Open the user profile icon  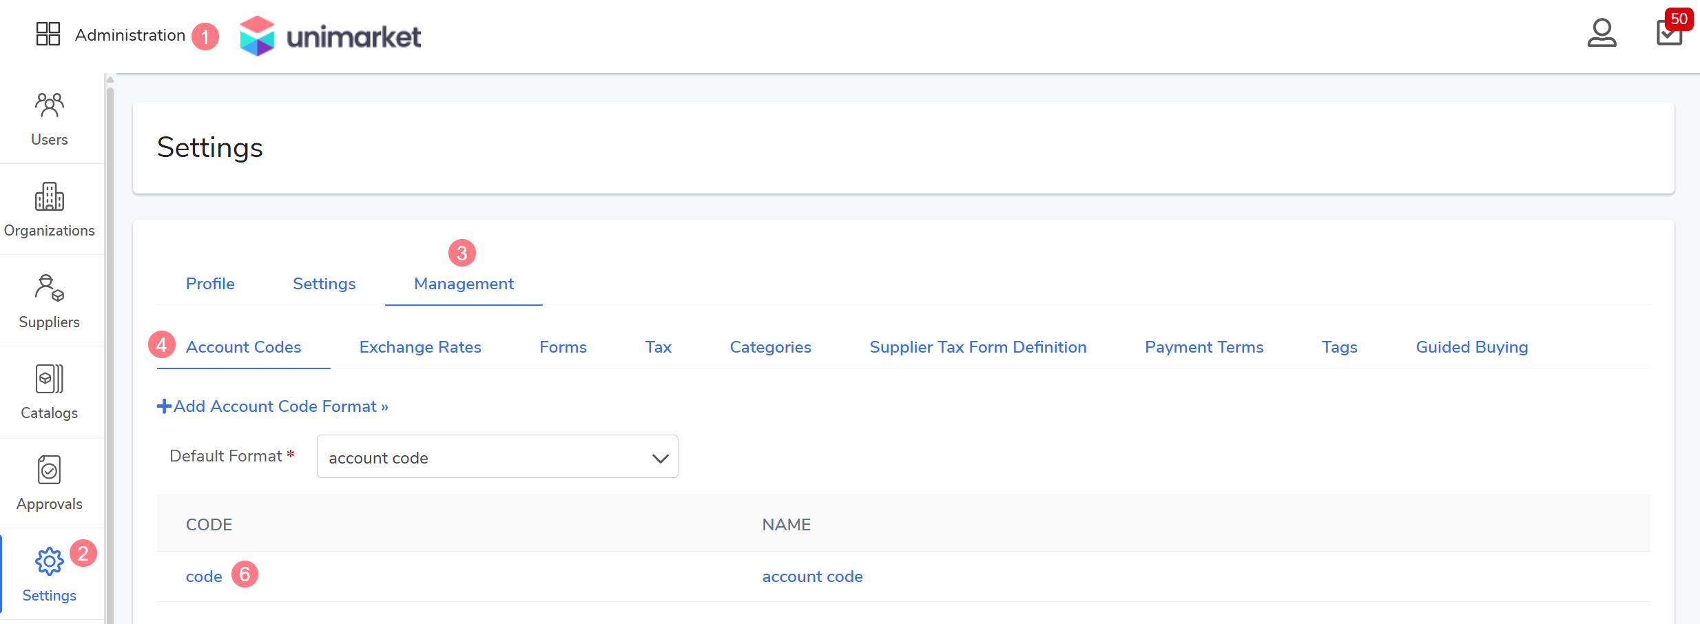1601,33
